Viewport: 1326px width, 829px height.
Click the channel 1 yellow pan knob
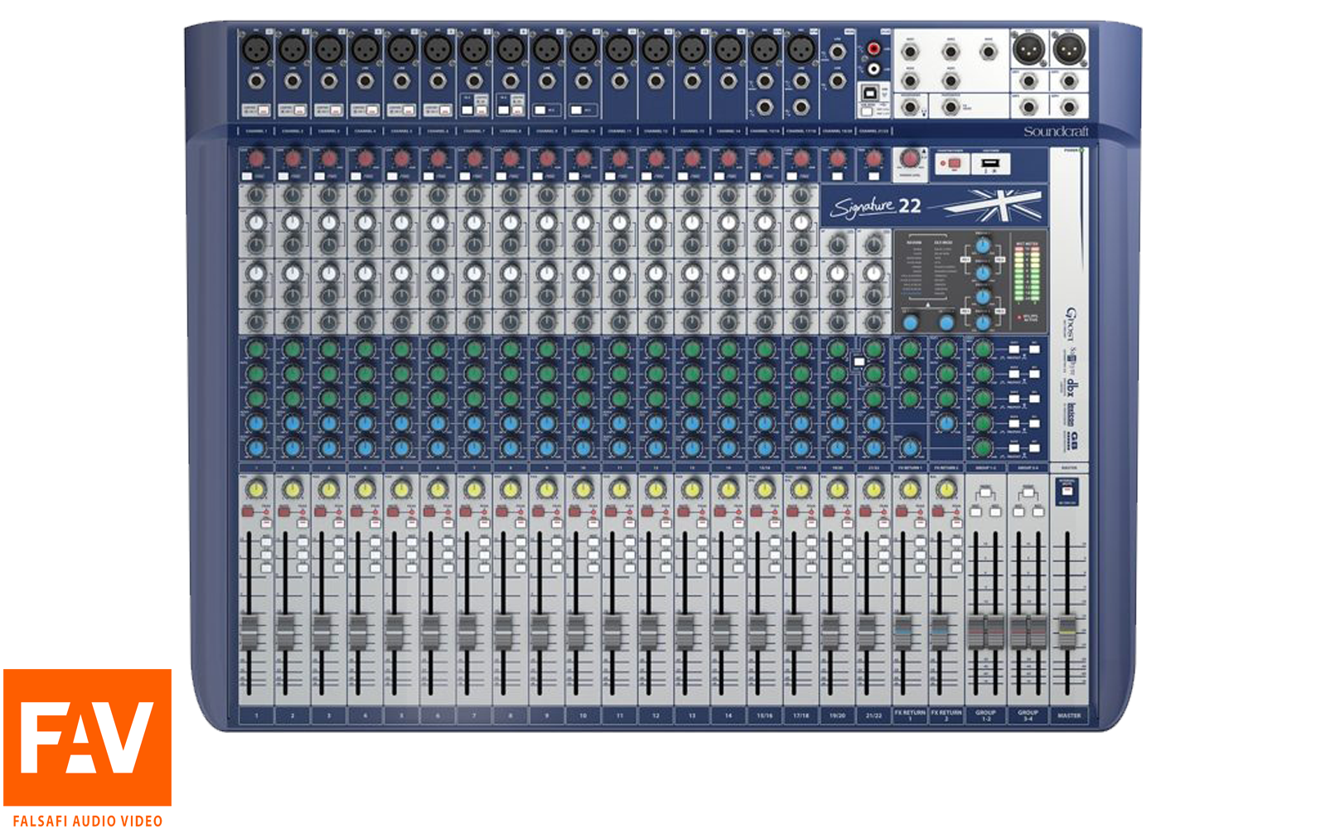click(x=256, y=489)
